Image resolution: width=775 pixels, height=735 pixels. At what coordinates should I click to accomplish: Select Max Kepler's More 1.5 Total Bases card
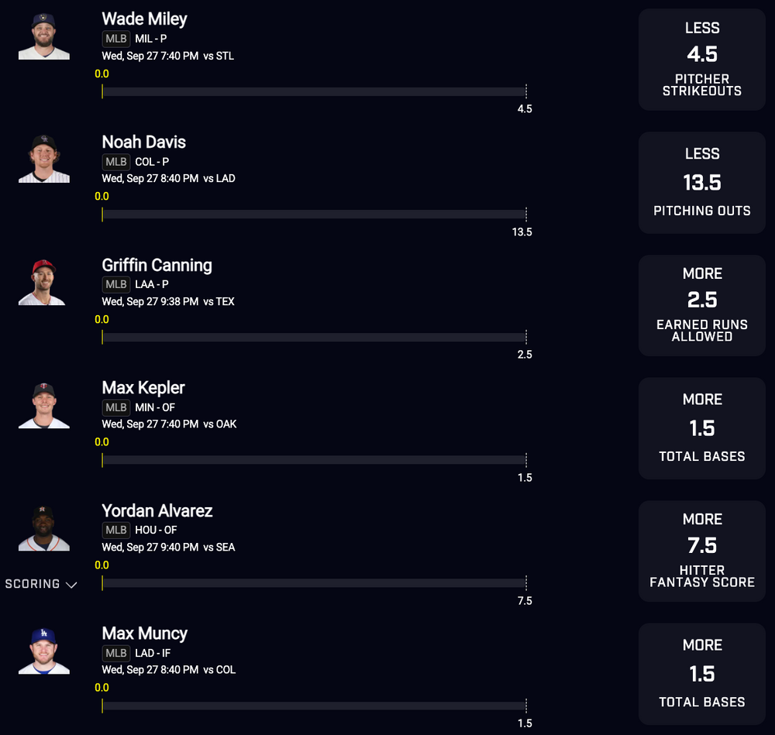point(701,428)
